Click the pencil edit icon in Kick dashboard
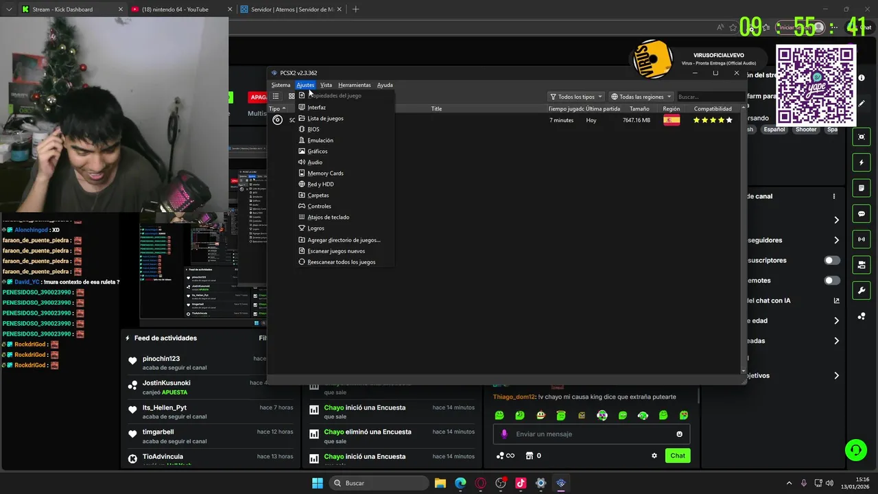The width and height of the screenshot is (878, 494). [862, 104]
